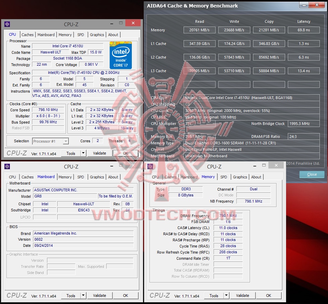Image resolution: width=328 pixels, height=304 pixels.
Task: Click Manufacturer ASUSTeK COMPUTER INC. field
Action: click(x=83, y=190)
